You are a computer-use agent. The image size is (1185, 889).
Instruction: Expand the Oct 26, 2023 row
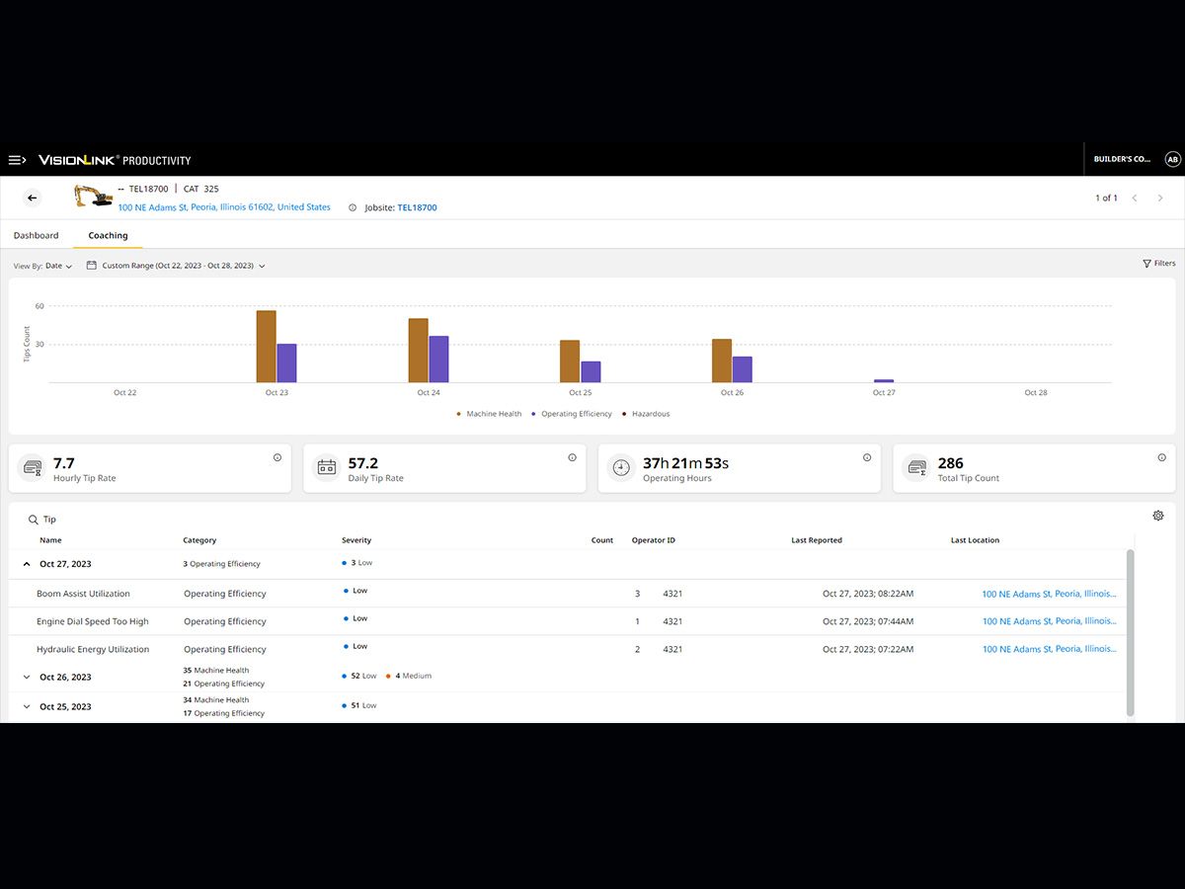click(27, 677)
